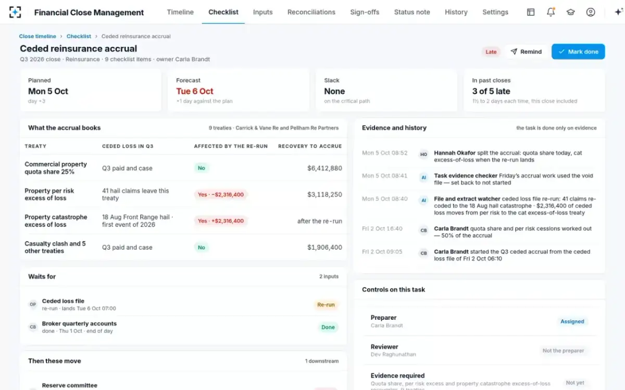Select Casualty clash and 5 other treaties
This screenshot has height=390, width=625.
point(55,248)
